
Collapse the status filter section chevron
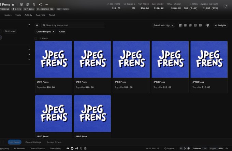[x=29, y=25]
